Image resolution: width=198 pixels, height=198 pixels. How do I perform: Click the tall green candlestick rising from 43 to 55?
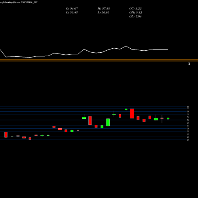(108, 122)
